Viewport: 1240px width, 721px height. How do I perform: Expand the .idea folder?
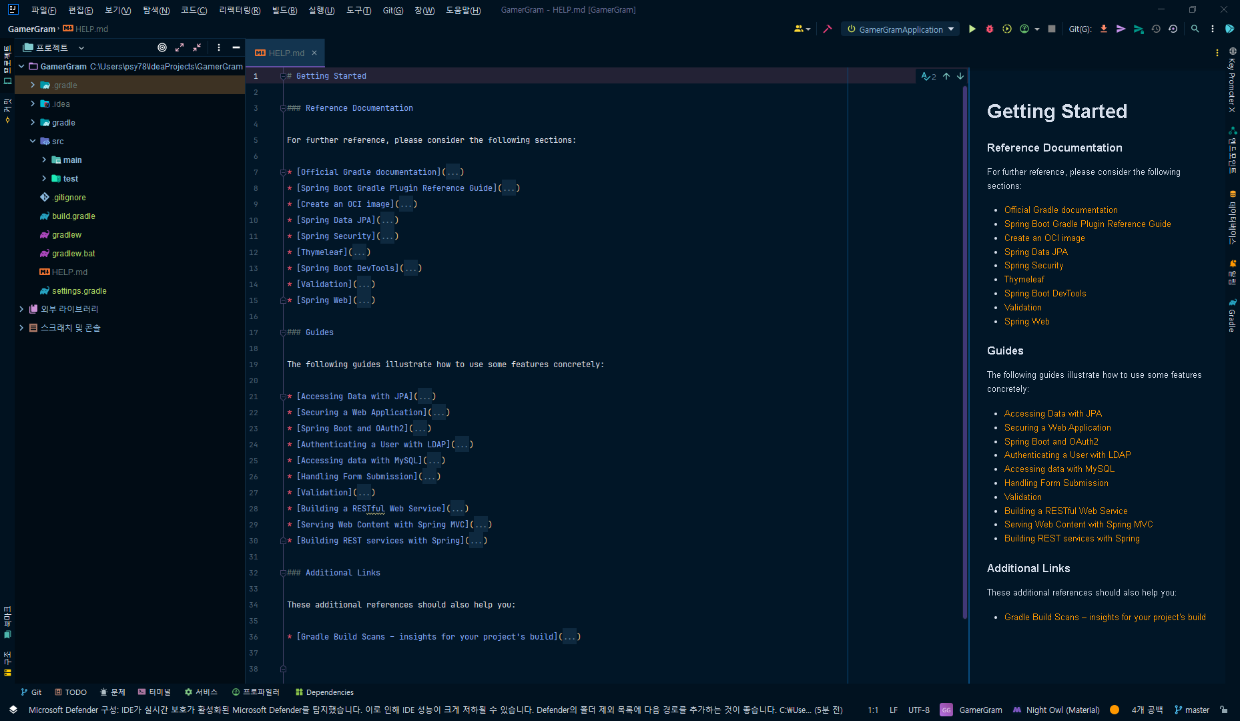33,103
